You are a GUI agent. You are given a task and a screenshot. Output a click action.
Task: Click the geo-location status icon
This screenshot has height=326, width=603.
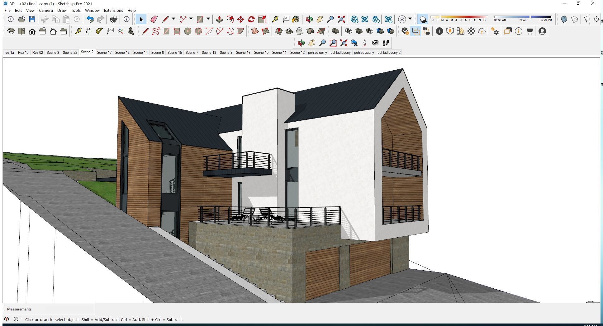[7, 319]
